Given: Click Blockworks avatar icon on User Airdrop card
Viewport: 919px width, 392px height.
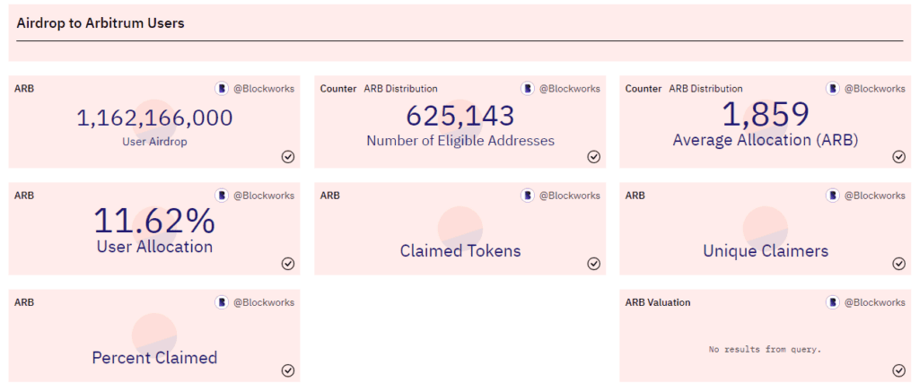Looking at the screenshot, I should tap(222, 89).
